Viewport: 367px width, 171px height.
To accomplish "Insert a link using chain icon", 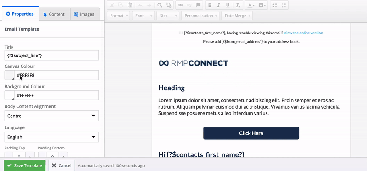I will 180,5.
